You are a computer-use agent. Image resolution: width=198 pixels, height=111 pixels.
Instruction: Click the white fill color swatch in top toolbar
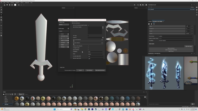15,5
